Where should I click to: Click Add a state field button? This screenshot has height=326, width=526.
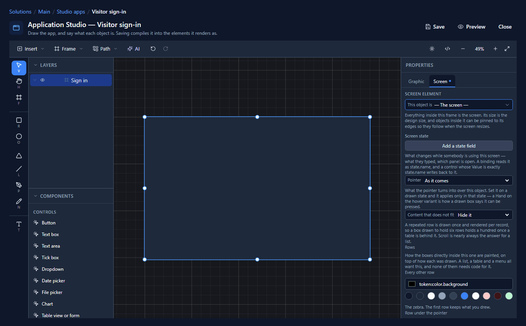(x=459, y=146)
